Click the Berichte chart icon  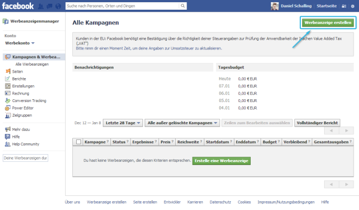click(8, 79)
